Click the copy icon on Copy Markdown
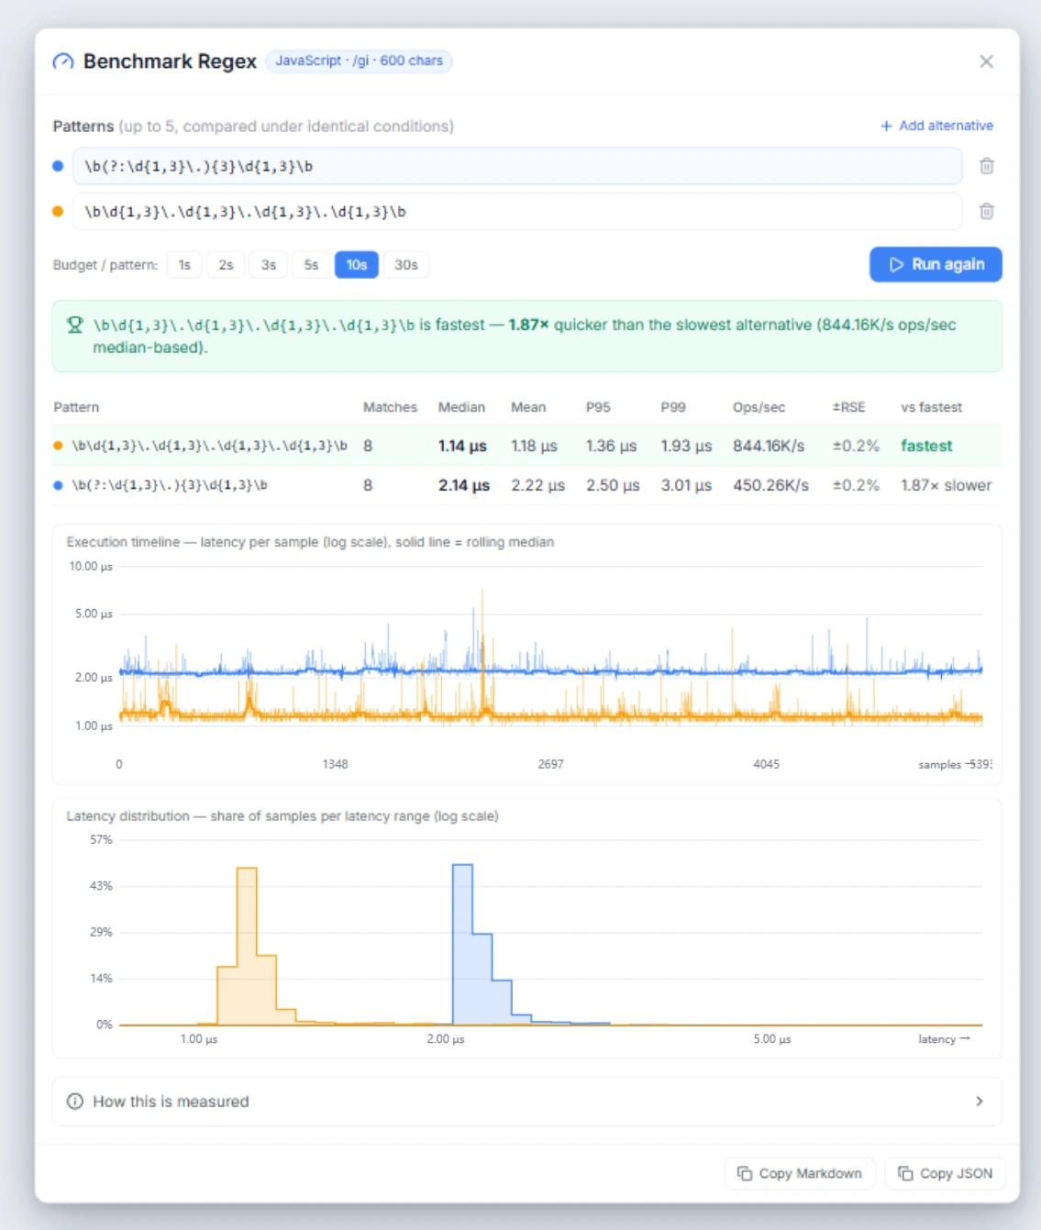1041x1230 pixels. pos(745,1173)
